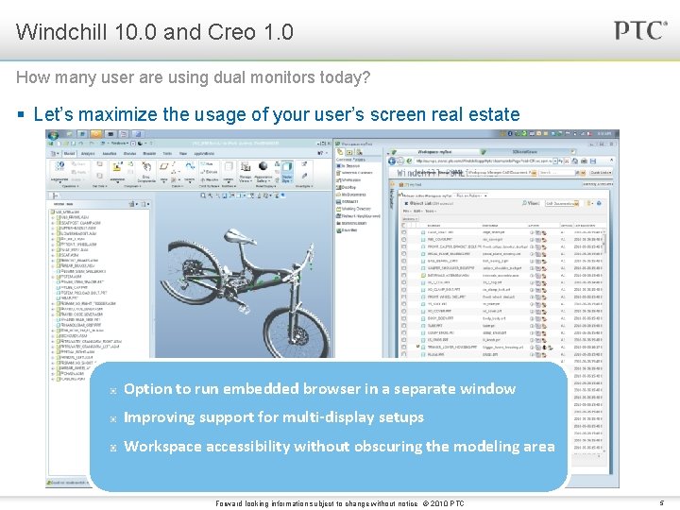Open the Edit menu in Object List
The height and width of the screenshot is (510, 680).
pyautogui.click(x=416, y=212)
